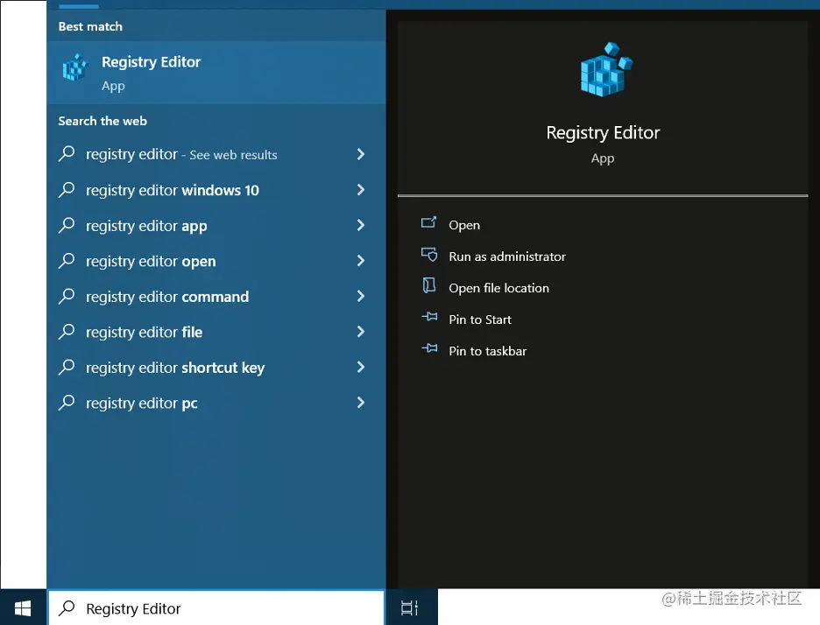Viewport: 820px width, 625px height.
Task: Expand chevron for 'registry editor app'
Action: click(x=360, y=225)
